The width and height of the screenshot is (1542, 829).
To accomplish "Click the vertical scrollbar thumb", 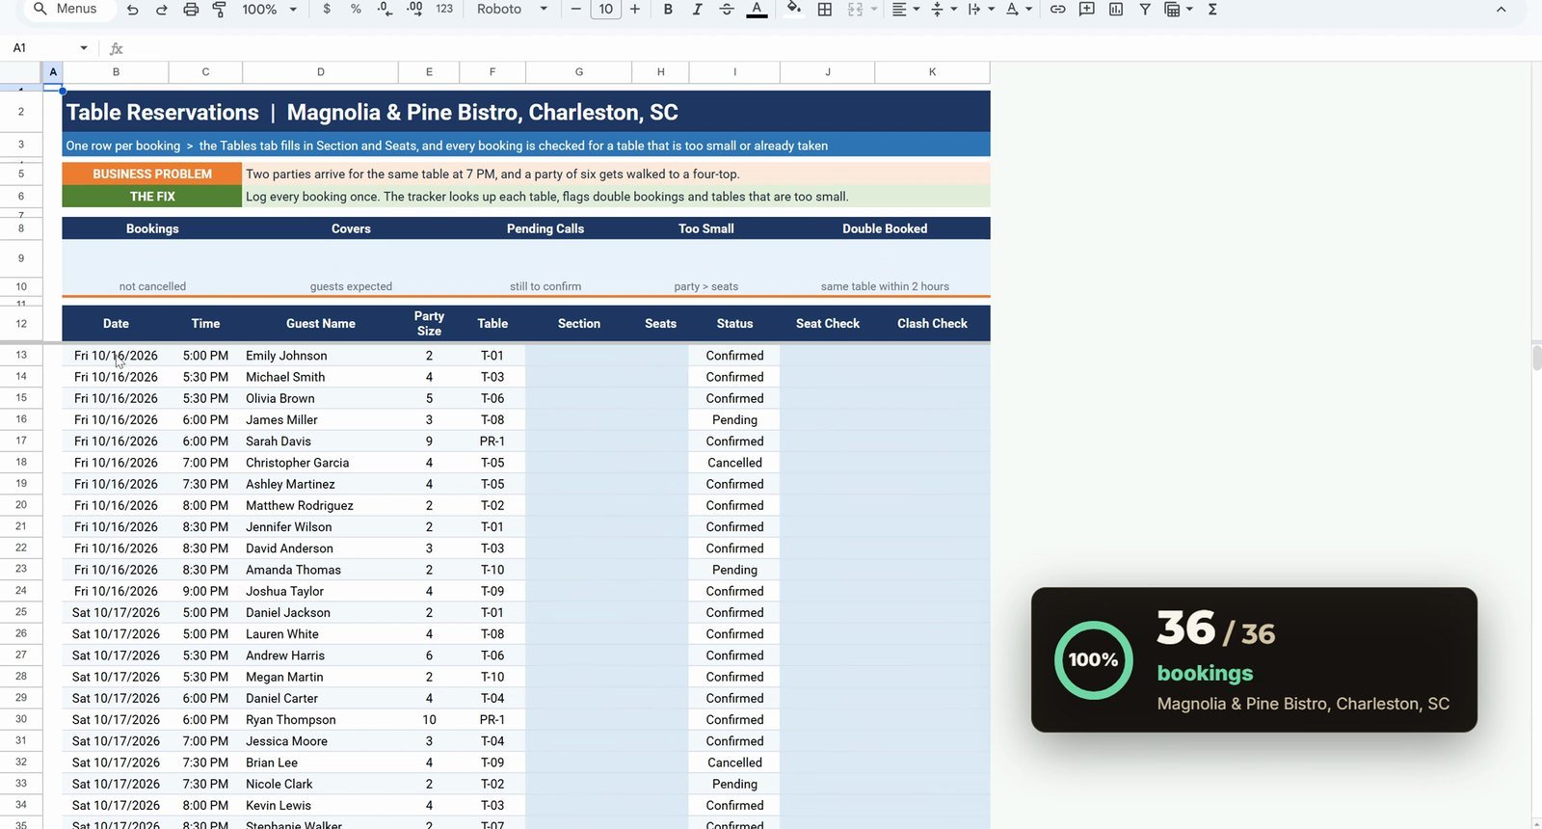I will pos(1536,358).
